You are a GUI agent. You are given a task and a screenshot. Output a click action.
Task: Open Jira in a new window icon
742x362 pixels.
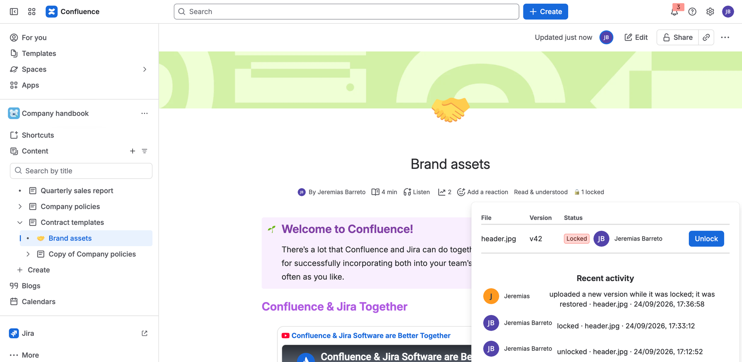pos(144,333)
